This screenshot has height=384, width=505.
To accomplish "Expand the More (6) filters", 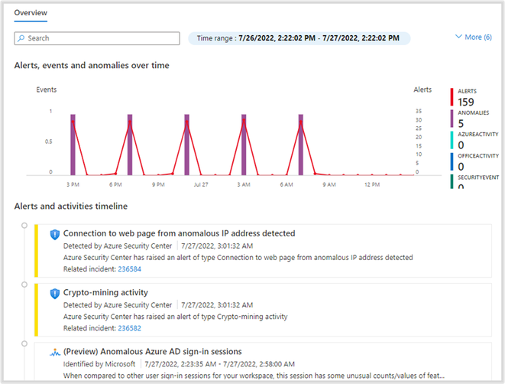I will [x=474, y=37].
